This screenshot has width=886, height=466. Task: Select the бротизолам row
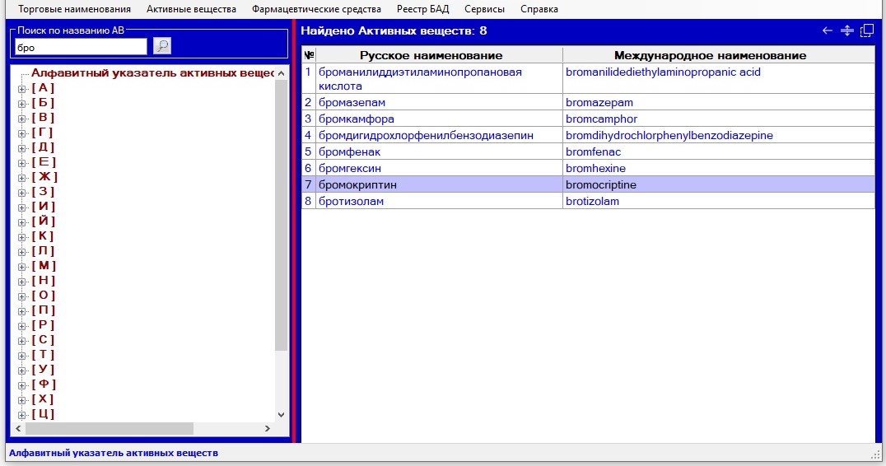(351, 202)
